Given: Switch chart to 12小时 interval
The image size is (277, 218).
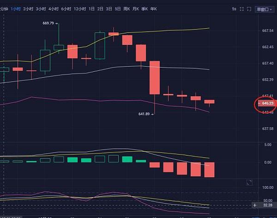Looking at the screenshot, I should click(81, 9).
